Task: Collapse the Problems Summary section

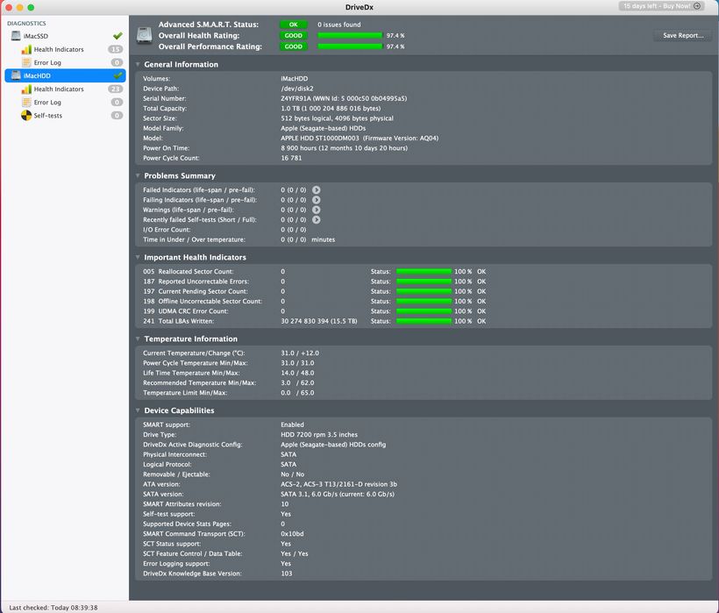Action: coord(138,176)
